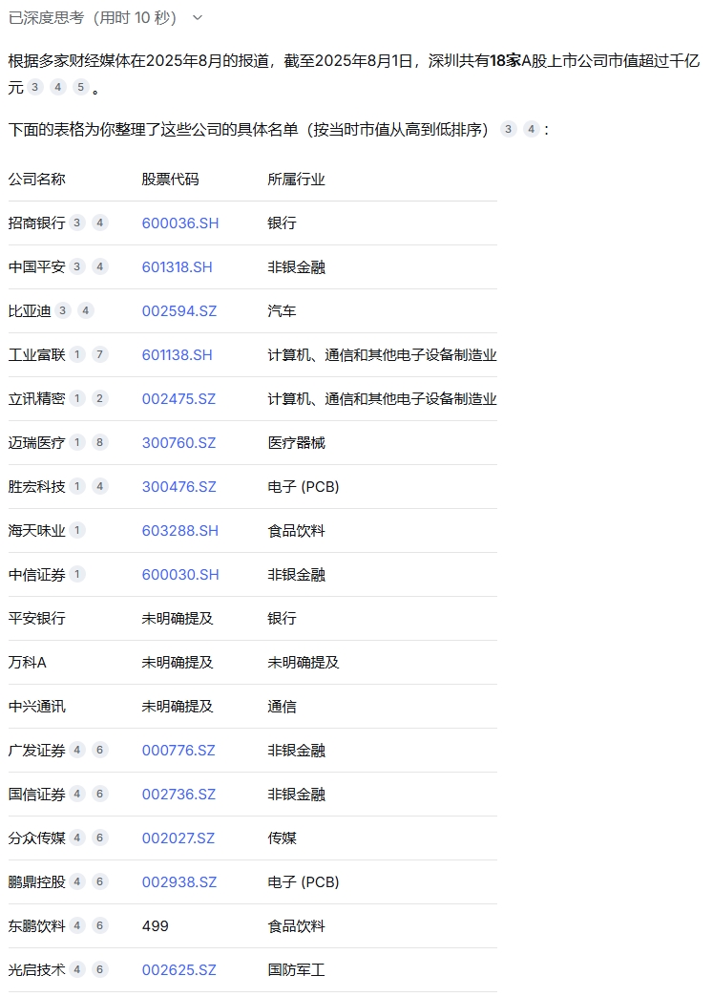
Task: Open citation 2 next to 立讯精密
Action: point(100,398)
